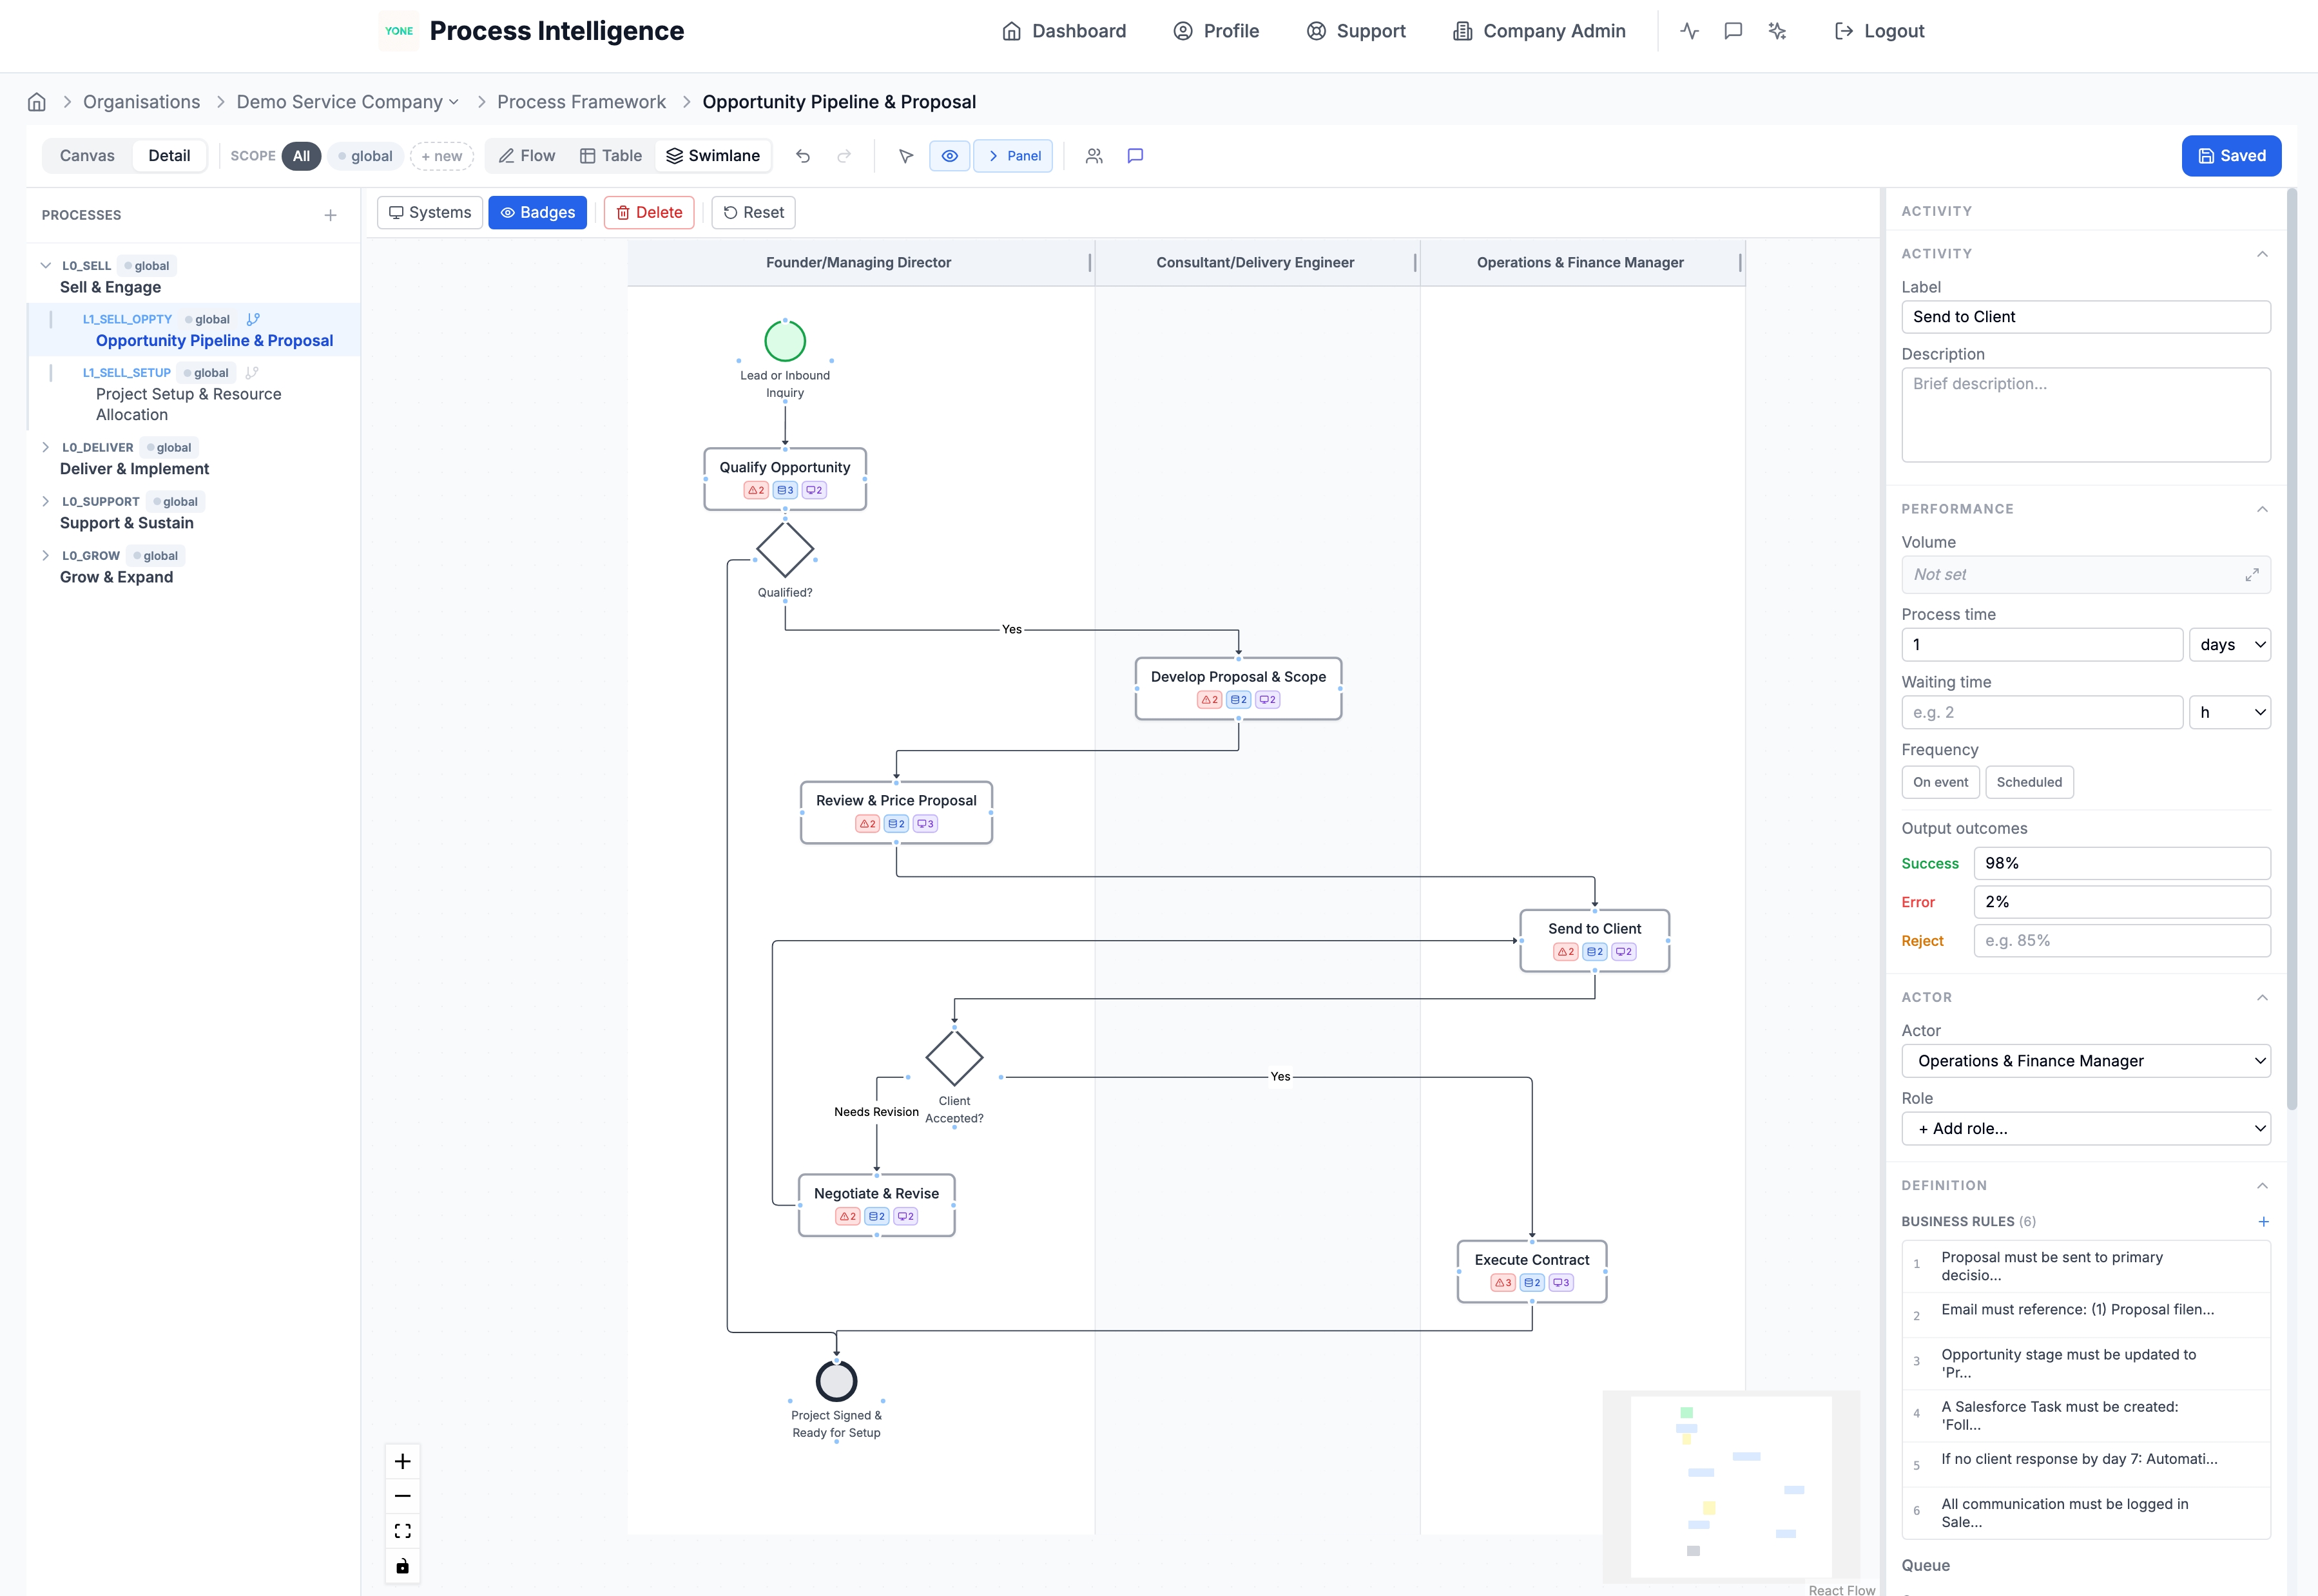Open the Profile menu
This screenshot has height=1596, width=2318.
(1216, 31)
